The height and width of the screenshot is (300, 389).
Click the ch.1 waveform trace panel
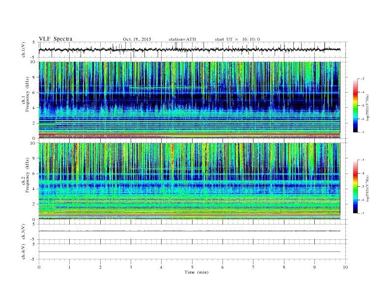click(x=193, y=50)
